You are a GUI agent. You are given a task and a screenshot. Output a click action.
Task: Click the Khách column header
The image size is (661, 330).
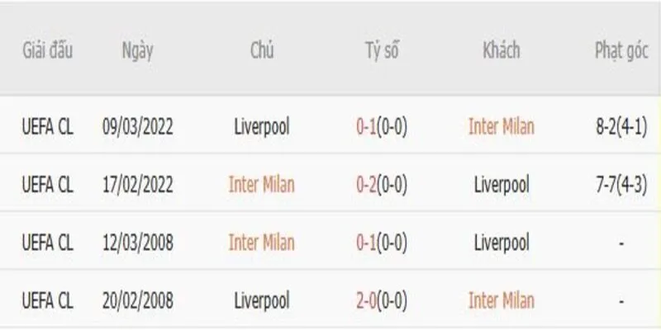coord(501,51)
